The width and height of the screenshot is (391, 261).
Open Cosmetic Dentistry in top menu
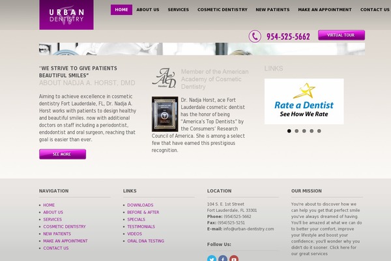point(222,10)
